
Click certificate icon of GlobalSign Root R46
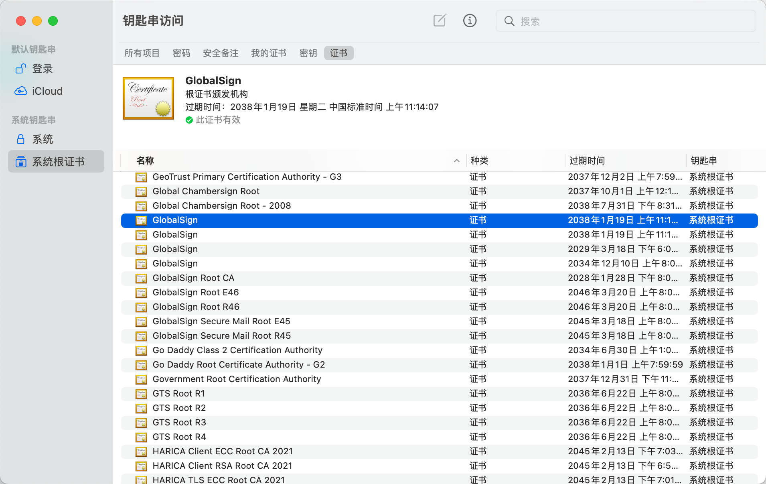[x=141, y=307]
